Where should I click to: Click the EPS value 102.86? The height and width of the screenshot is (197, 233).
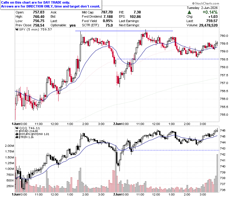(135, 17)
